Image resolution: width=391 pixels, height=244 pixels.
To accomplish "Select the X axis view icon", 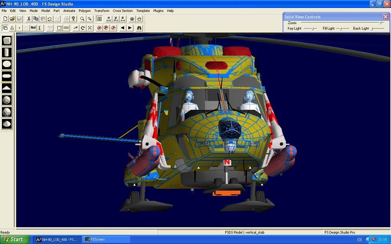I will click(109, 19).
